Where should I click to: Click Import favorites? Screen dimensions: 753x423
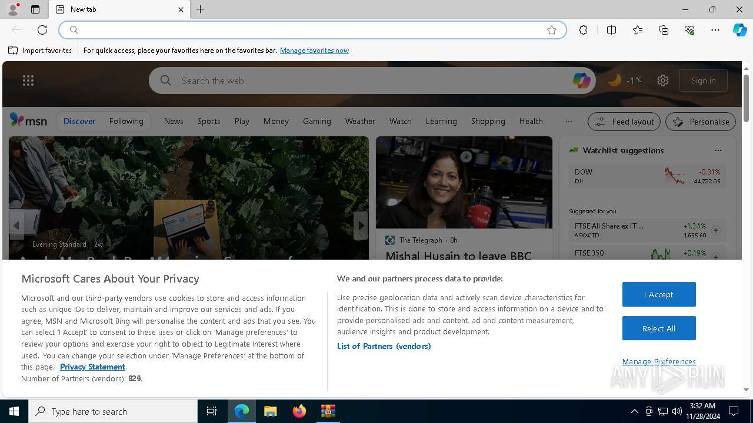pyautogui.click(x=40, y=51)
